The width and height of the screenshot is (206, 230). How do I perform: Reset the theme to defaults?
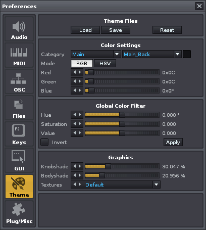coord(167,30)
